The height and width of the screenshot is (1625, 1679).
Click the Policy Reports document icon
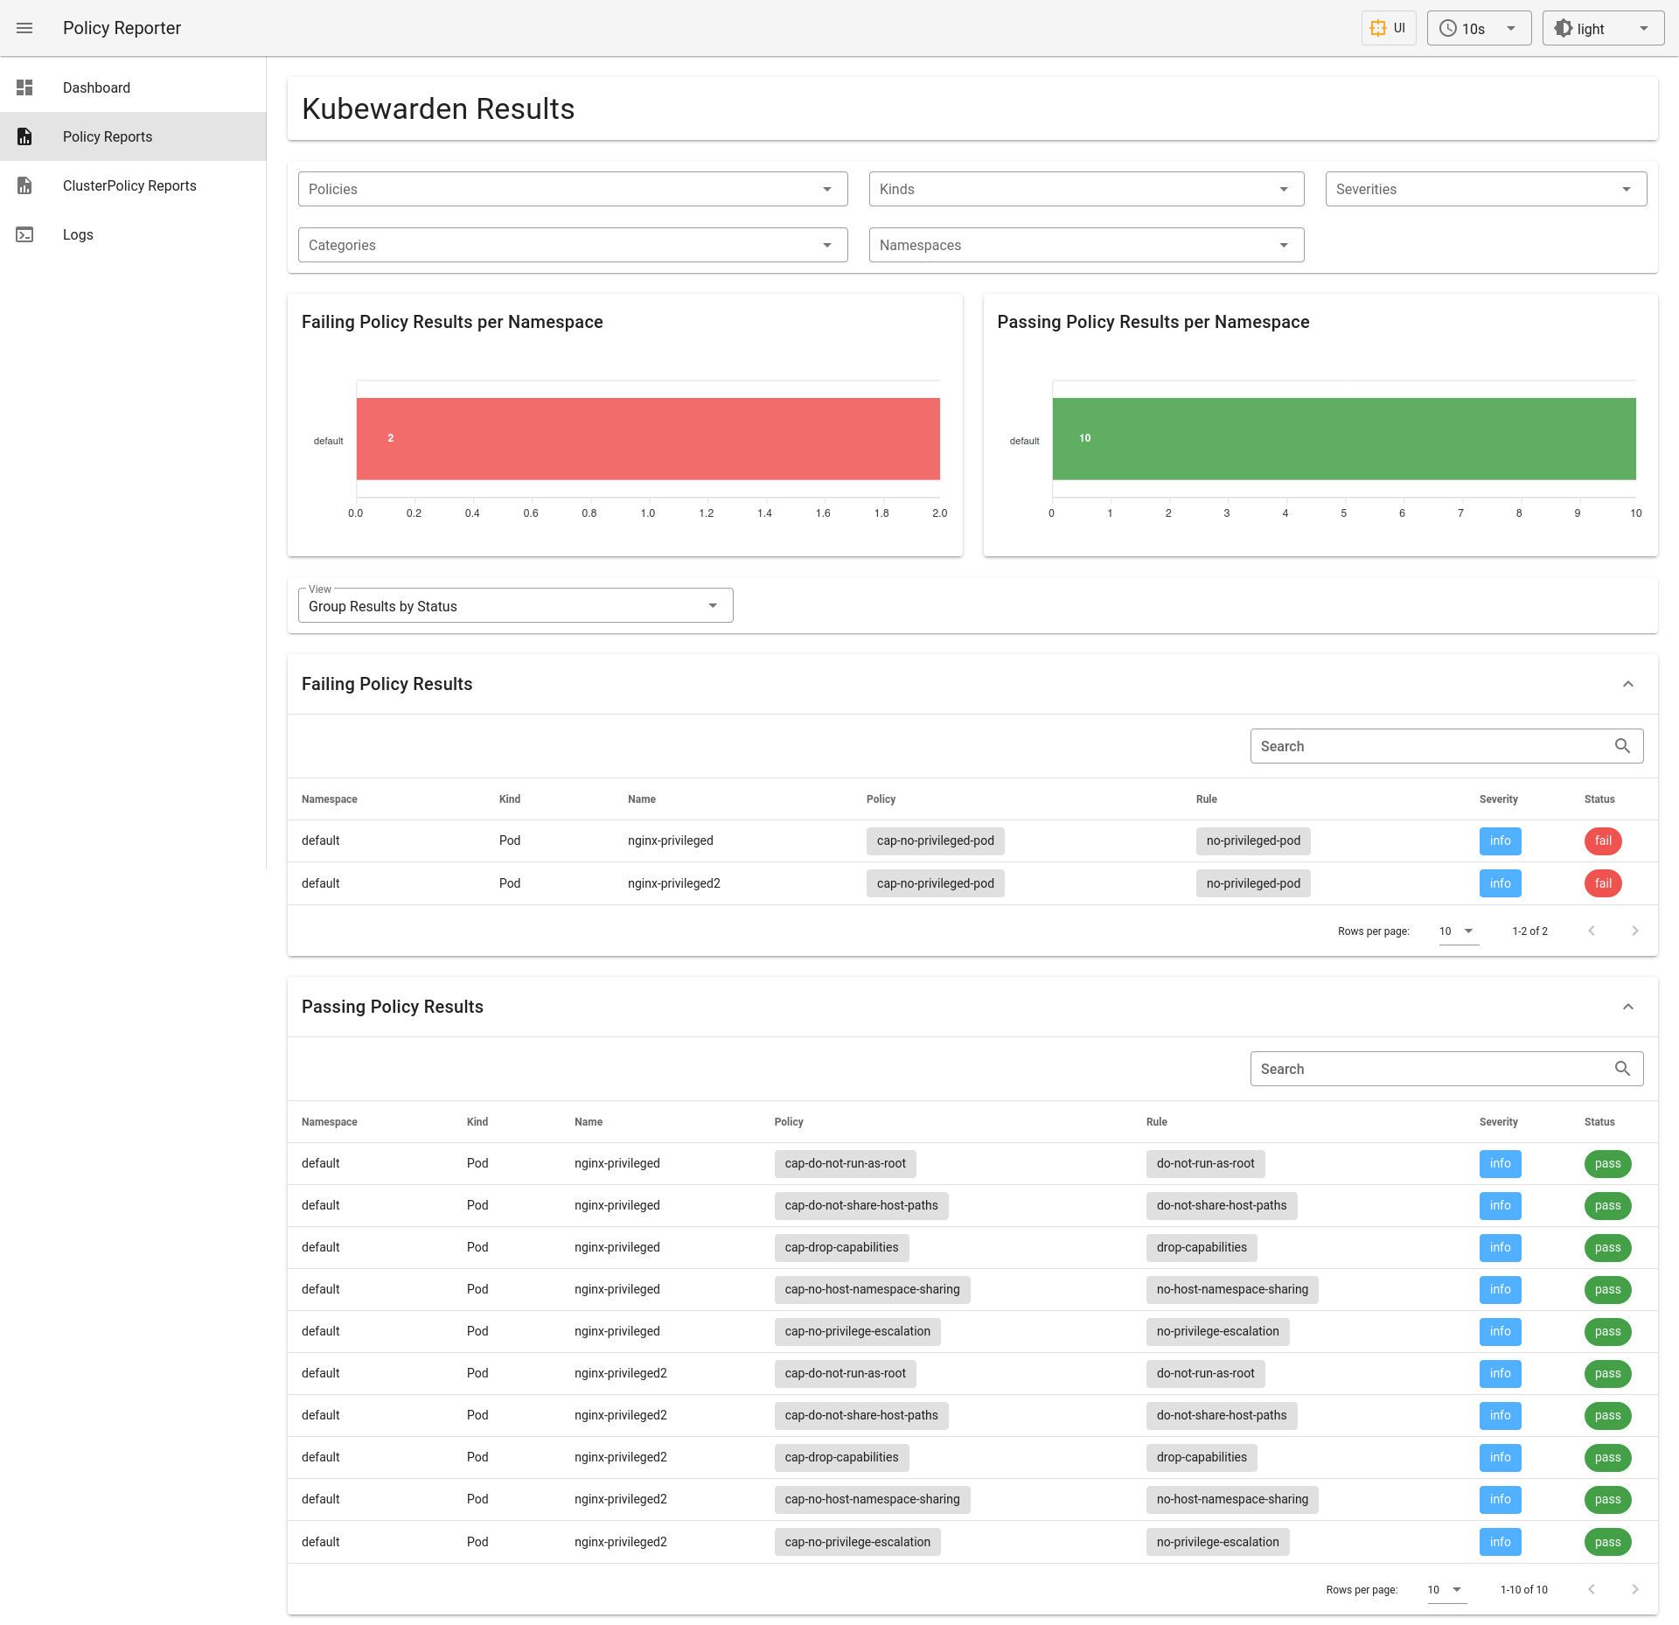pos(24,136)
